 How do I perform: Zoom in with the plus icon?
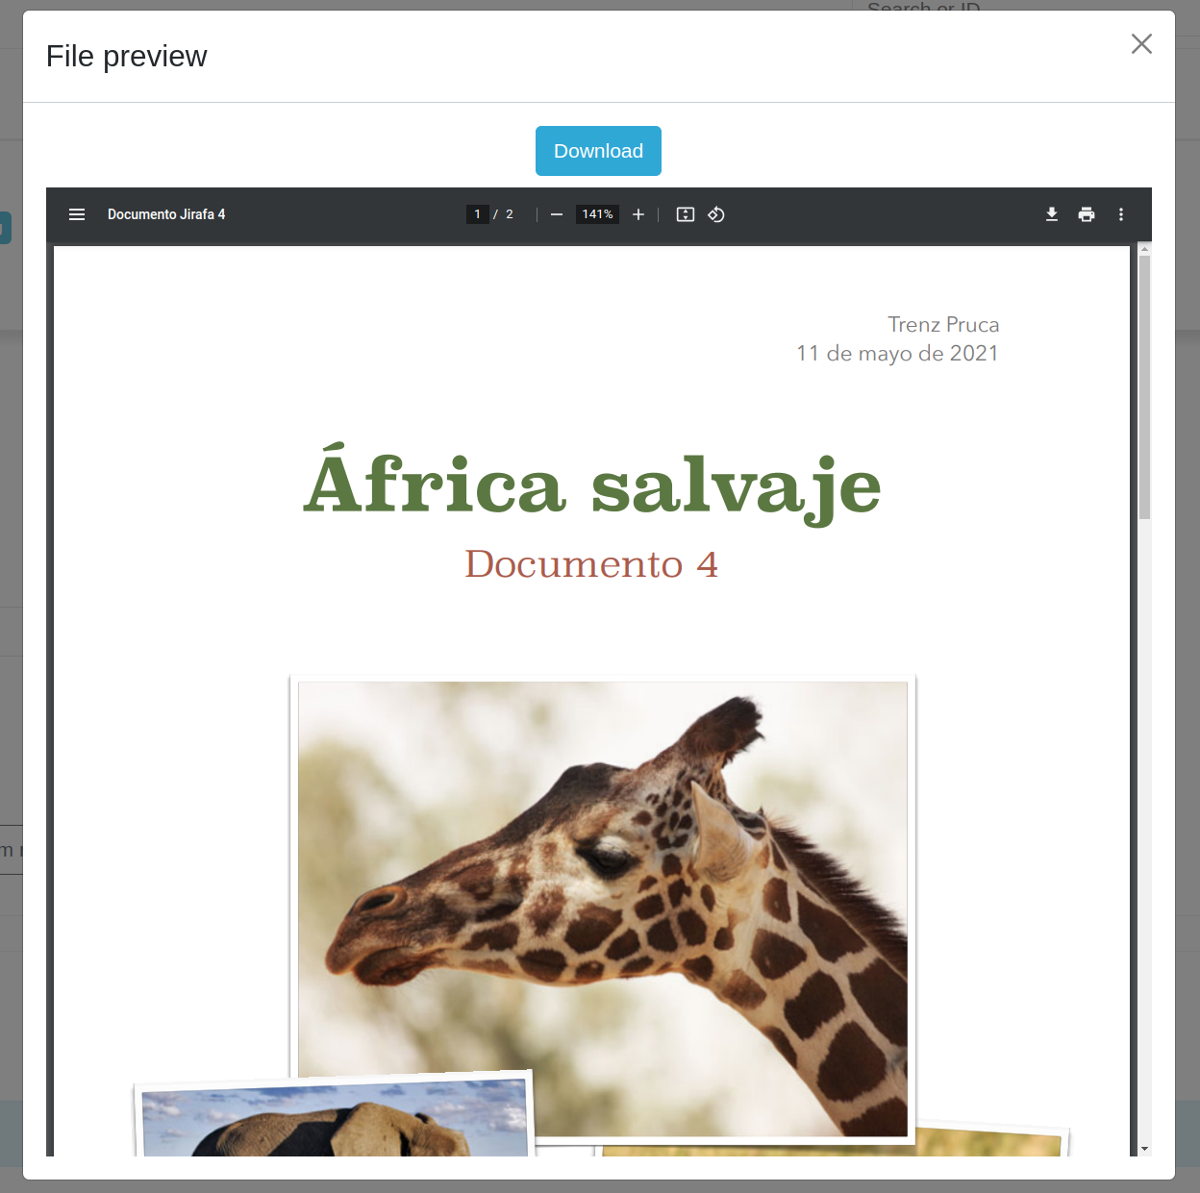(638, 214)
